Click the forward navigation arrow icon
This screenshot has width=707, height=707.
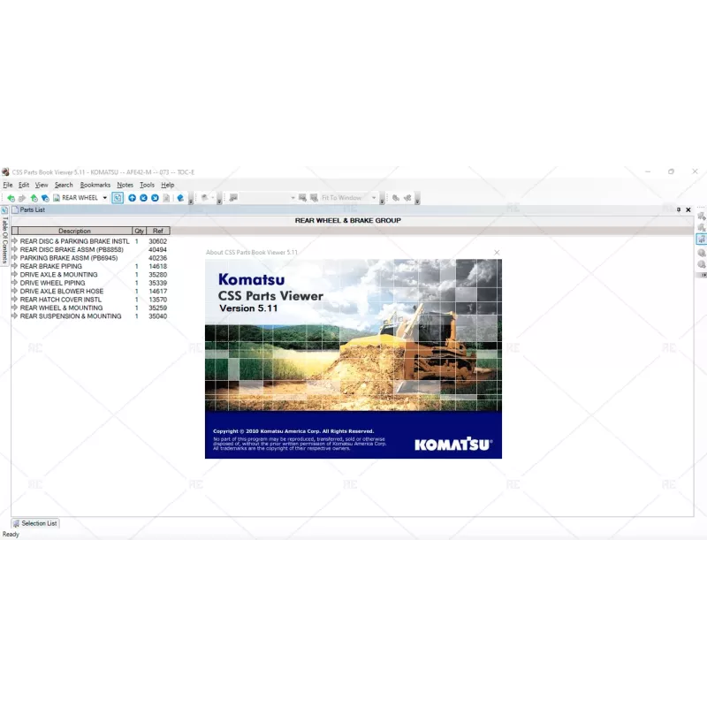22,198
